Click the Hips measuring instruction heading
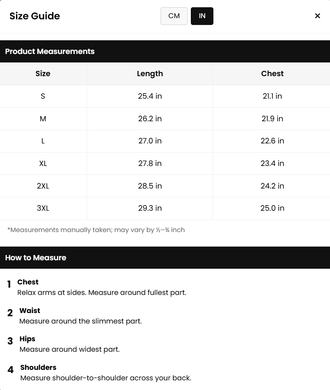Image resolution: width=330 pixels, height=390 pixels. tap(27, 339)
